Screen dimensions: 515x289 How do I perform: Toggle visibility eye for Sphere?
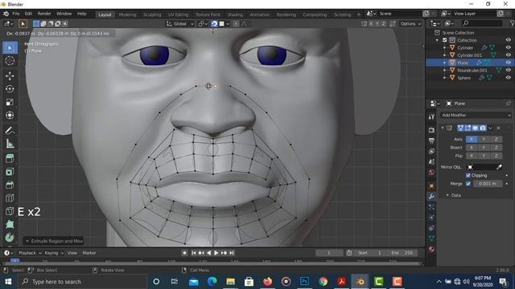pyautogui.click(x=508, y=78)
